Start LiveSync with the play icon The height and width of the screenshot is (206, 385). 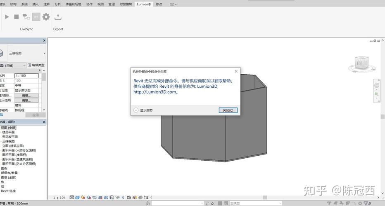coord(7,16)
